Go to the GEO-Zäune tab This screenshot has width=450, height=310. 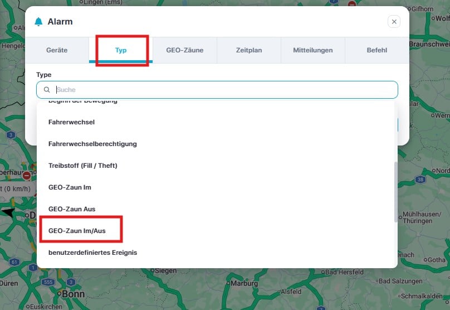[184, 50]
